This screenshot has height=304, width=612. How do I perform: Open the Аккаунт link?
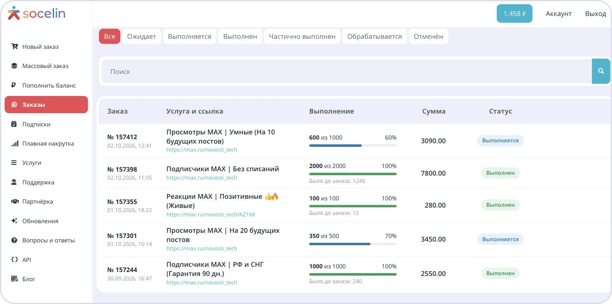559,14
